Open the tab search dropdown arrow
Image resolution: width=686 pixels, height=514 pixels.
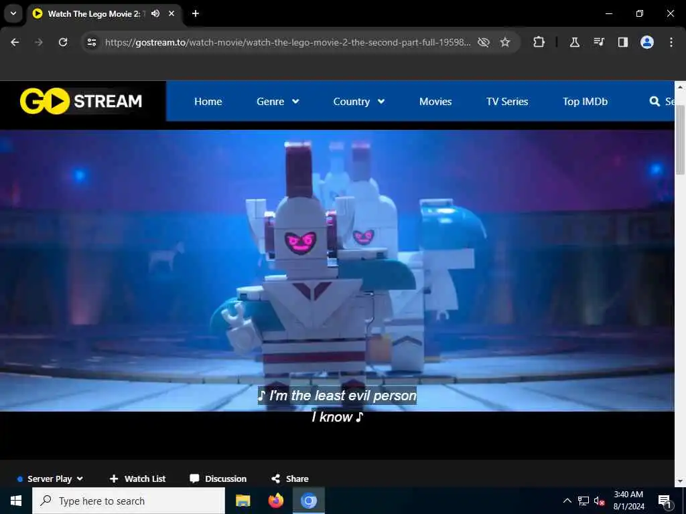(13, 13)
